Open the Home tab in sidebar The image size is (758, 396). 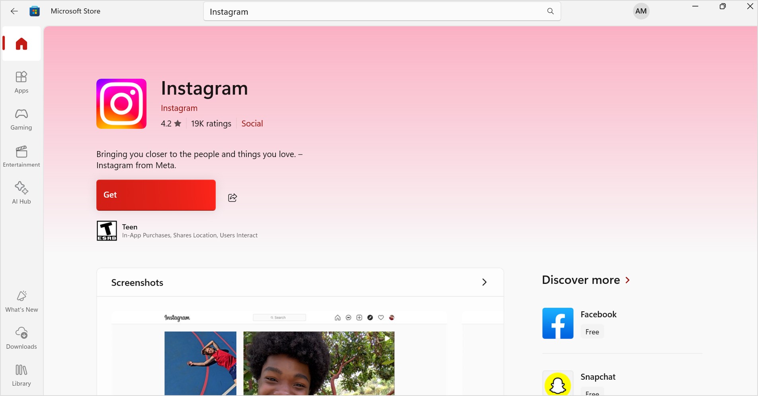(21, 44)
